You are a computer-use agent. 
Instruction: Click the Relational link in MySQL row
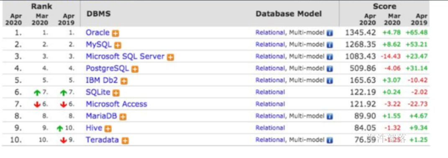pyautogui.click(x=270, y=44)
